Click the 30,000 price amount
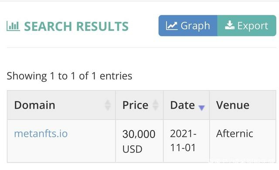This screenshot has height=170, width=279. coord(139,134)
